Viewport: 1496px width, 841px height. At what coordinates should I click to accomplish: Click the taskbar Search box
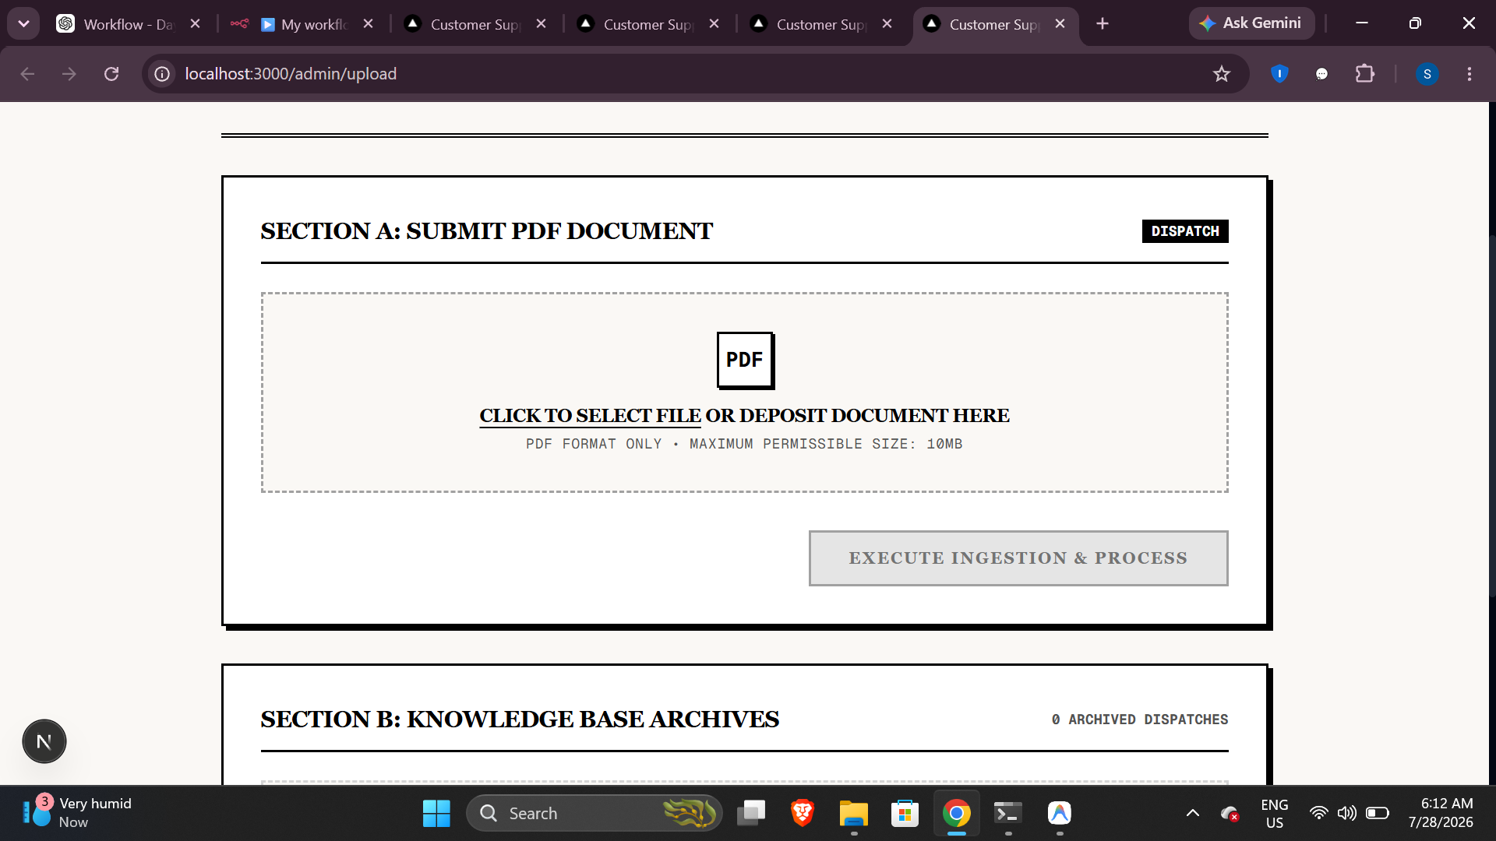(594, 813)
